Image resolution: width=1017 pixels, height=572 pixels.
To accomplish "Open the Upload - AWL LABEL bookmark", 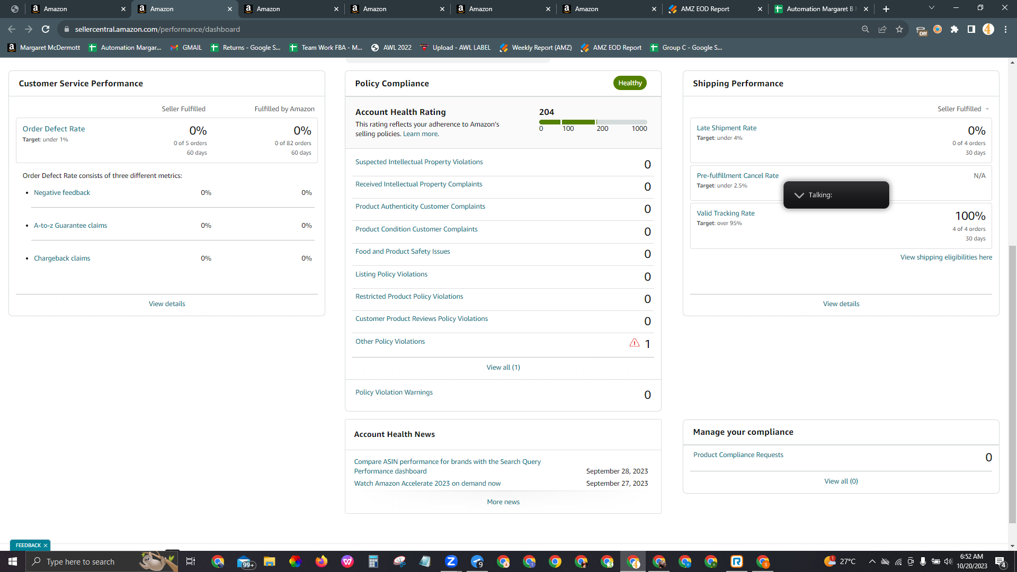I will coord(456,48).
